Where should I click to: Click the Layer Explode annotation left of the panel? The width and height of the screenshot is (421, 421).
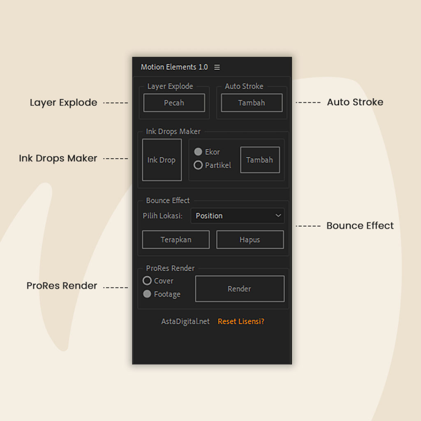63,102
